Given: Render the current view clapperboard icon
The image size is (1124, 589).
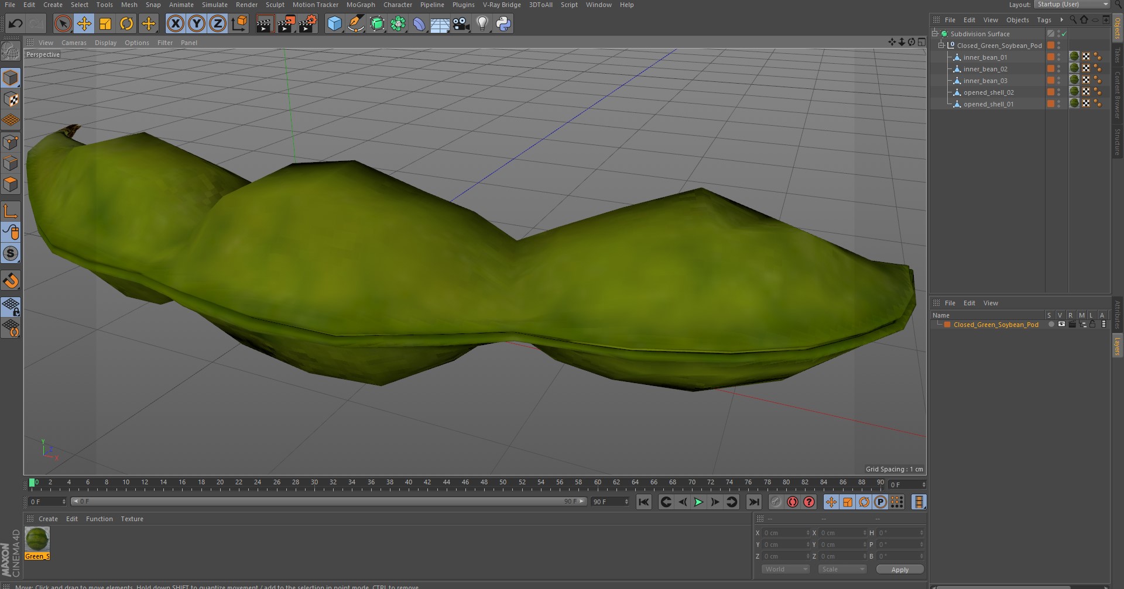Looking at the screenshot, I should coord(265,24).
